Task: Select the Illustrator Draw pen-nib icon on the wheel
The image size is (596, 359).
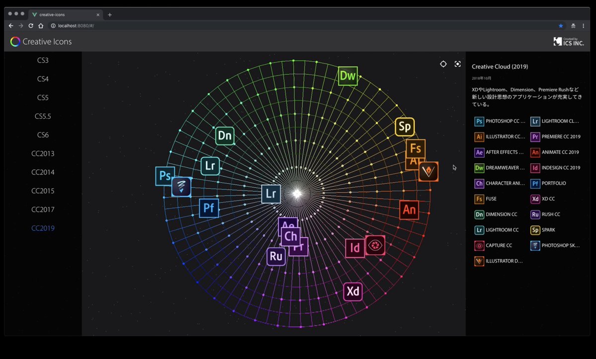Action: pyautogui.click(x=428, y=171)
